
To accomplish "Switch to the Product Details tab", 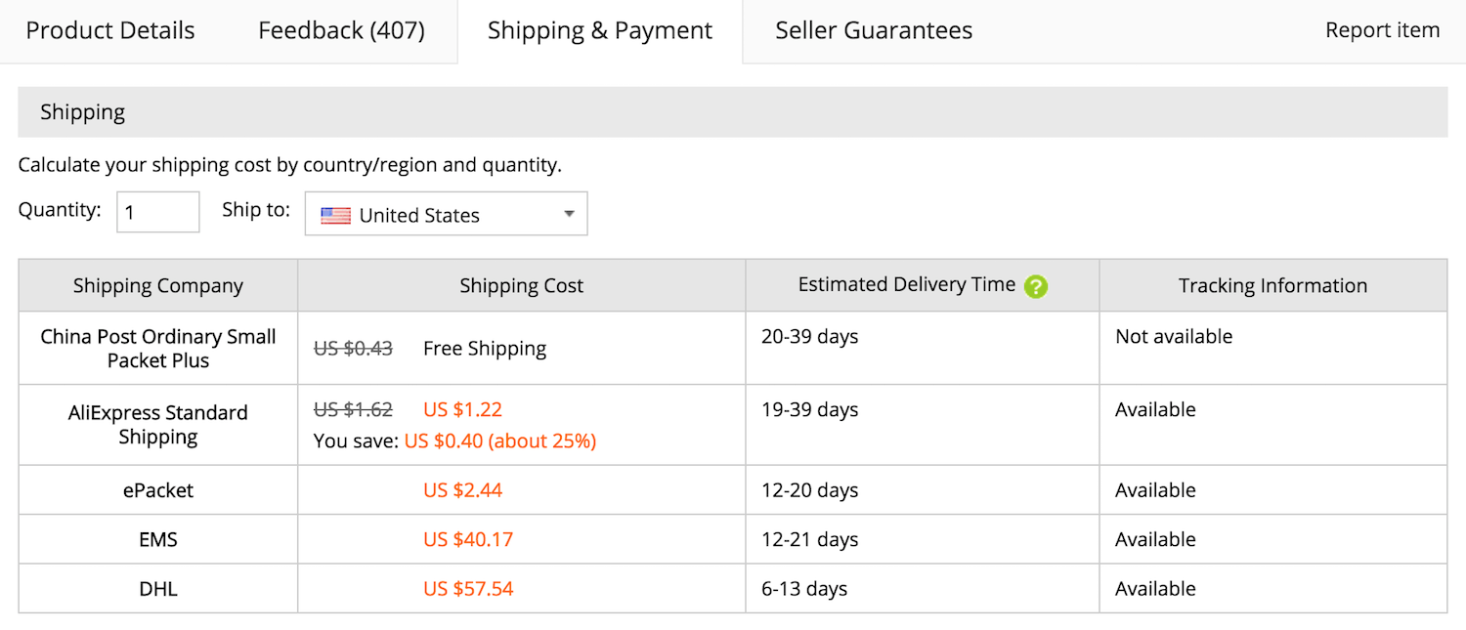I will point(110,30).
